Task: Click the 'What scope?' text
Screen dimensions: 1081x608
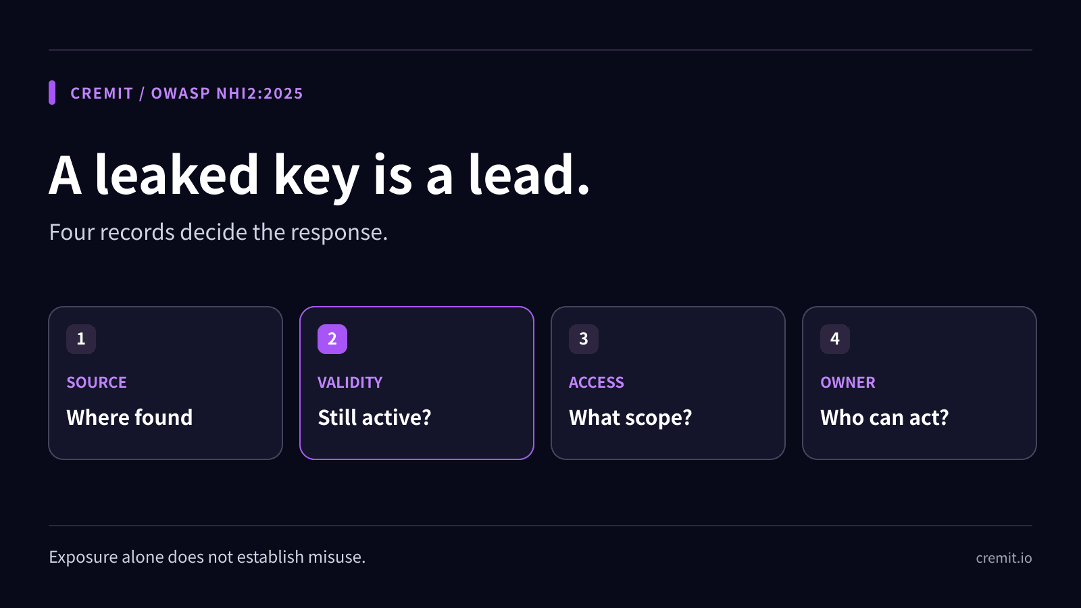Action: click(x=630, y=418)
